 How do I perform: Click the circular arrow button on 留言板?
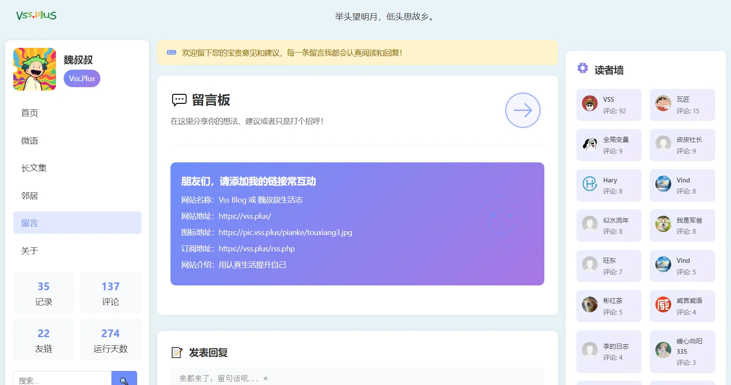[523, 110]
